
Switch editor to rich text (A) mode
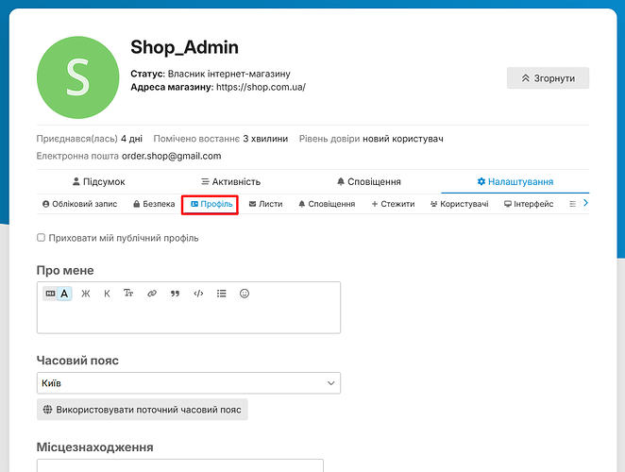tap(64, 294)
